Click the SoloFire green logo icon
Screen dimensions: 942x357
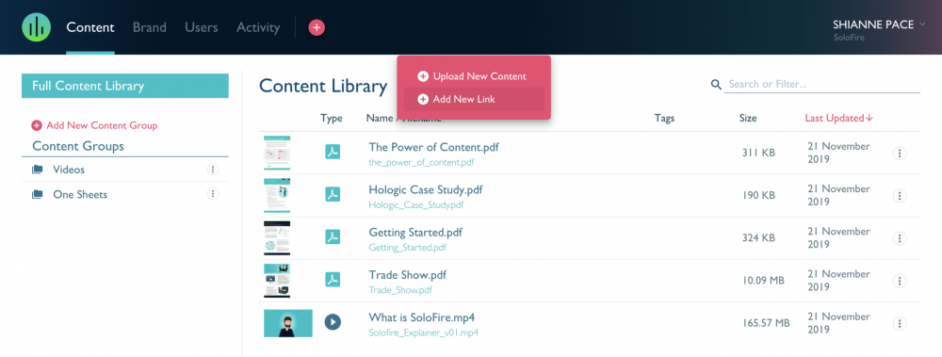click(x=36, y=27)
